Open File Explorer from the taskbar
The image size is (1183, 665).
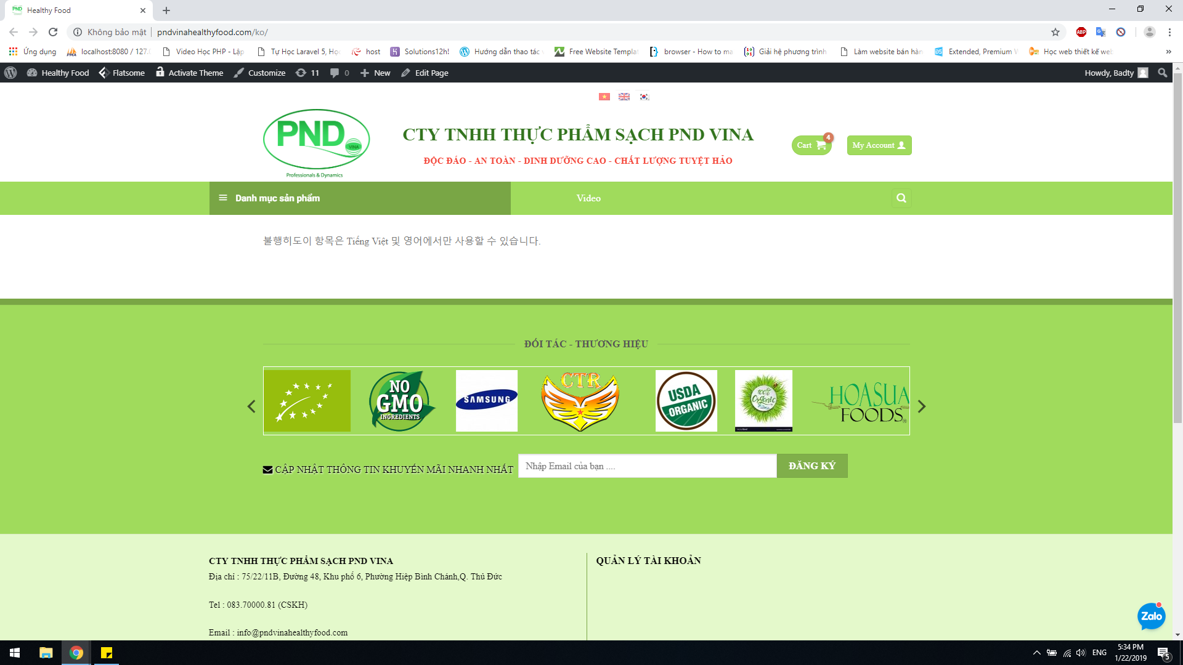(x=46, y=653)
